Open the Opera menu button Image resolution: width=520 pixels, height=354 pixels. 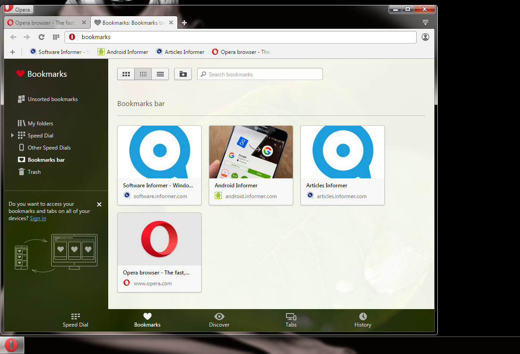pos(19,9)
